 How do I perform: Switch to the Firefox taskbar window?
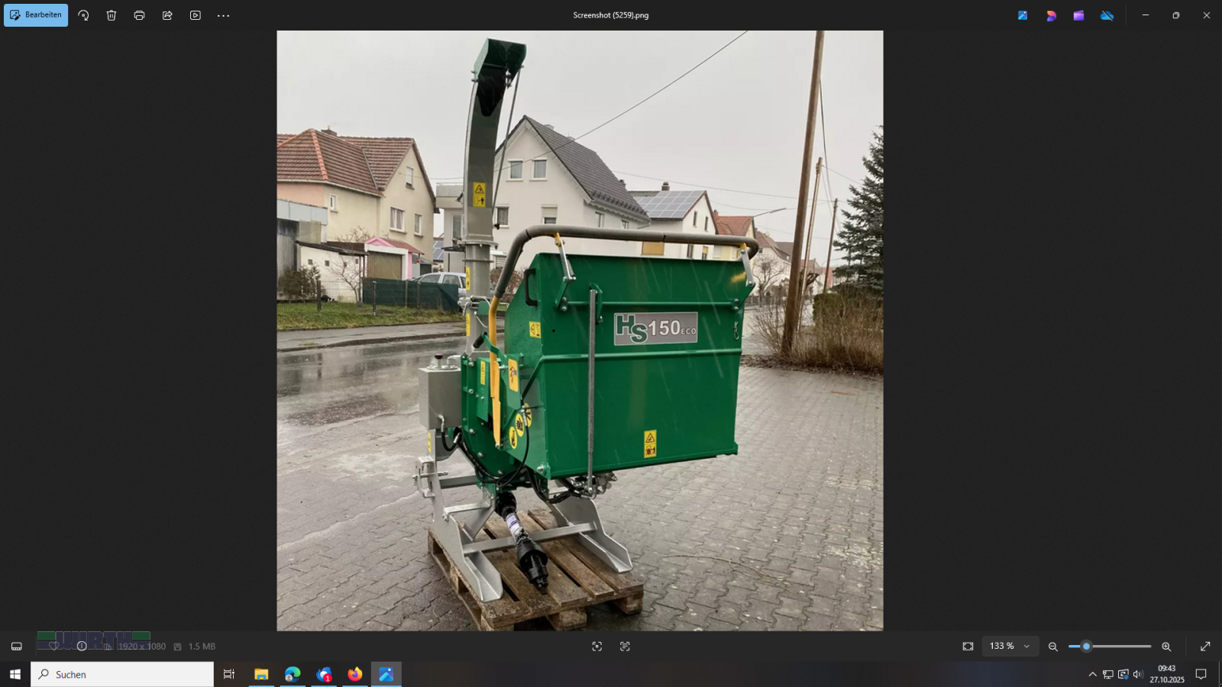point(354,674)
